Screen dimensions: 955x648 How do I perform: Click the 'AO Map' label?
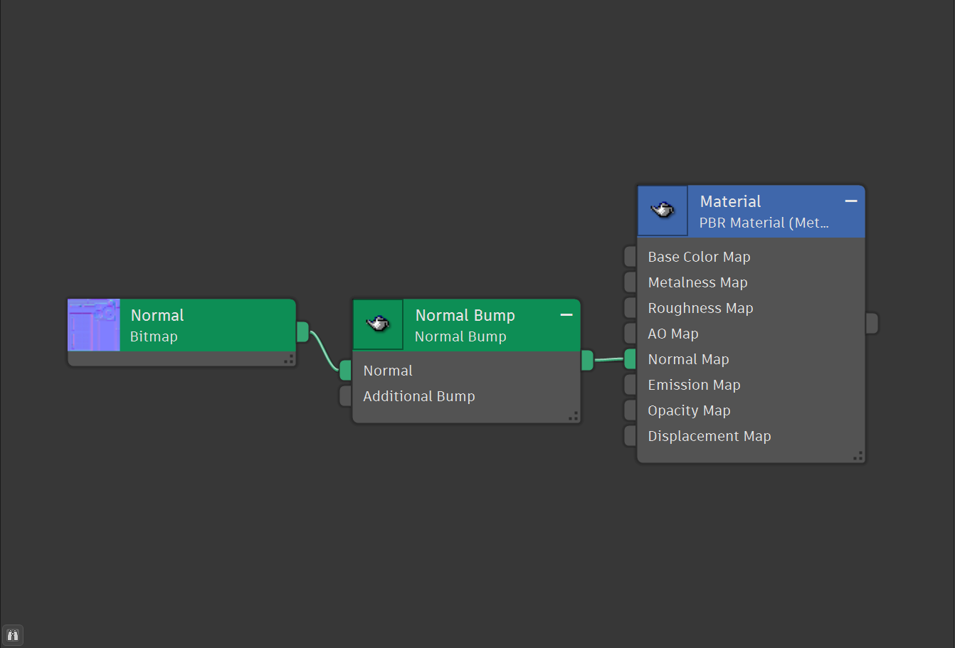coord(673,334)
